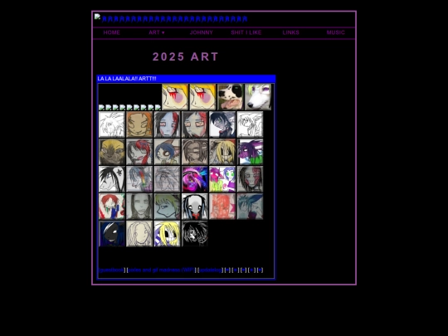Click the guestbook link
The image size is (448, 336).
pos(112,270)
